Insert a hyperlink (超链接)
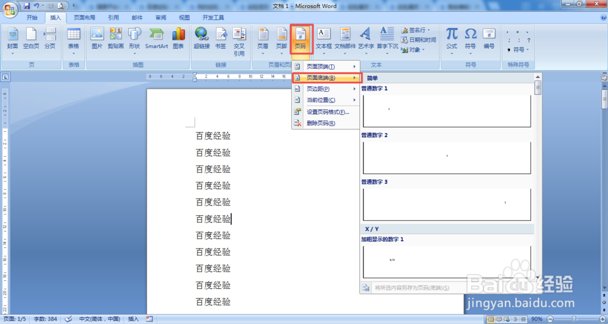Image resolution: width=608 pixels, height=324 pixels. pyautogui.click(x=202, y=39)
